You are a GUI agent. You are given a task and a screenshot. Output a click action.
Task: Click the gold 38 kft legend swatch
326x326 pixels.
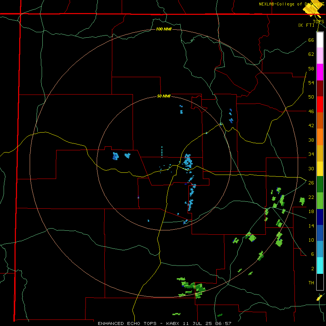(320, 153)
